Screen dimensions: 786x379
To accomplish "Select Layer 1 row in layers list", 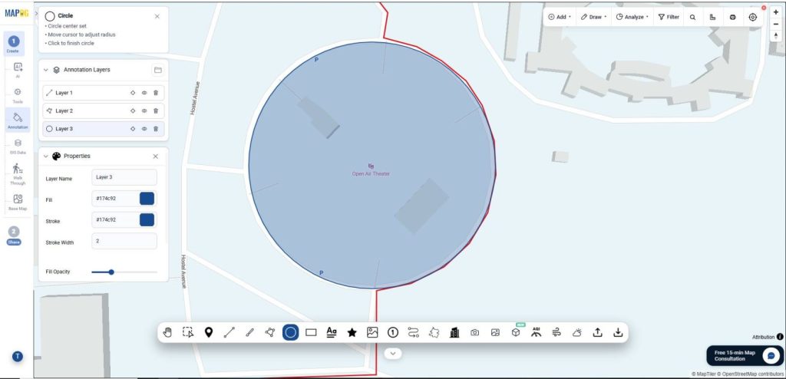I will tap(104, 93).
